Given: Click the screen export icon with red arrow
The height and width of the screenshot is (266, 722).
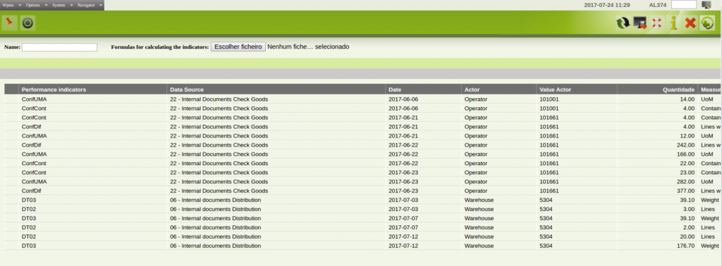Looking at the screenshot, I should tap(640, 23).
